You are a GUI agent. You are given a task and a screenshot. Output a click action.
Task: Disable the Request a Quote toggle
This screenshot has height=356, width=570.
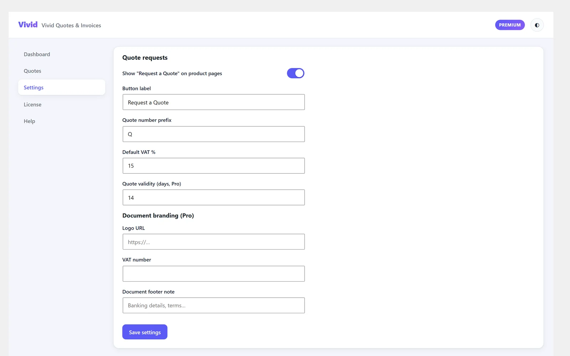click(x=296, y=73)
